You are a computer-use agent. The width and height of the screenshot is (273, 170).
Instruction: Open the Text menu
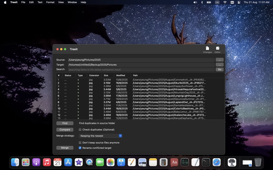40,2
